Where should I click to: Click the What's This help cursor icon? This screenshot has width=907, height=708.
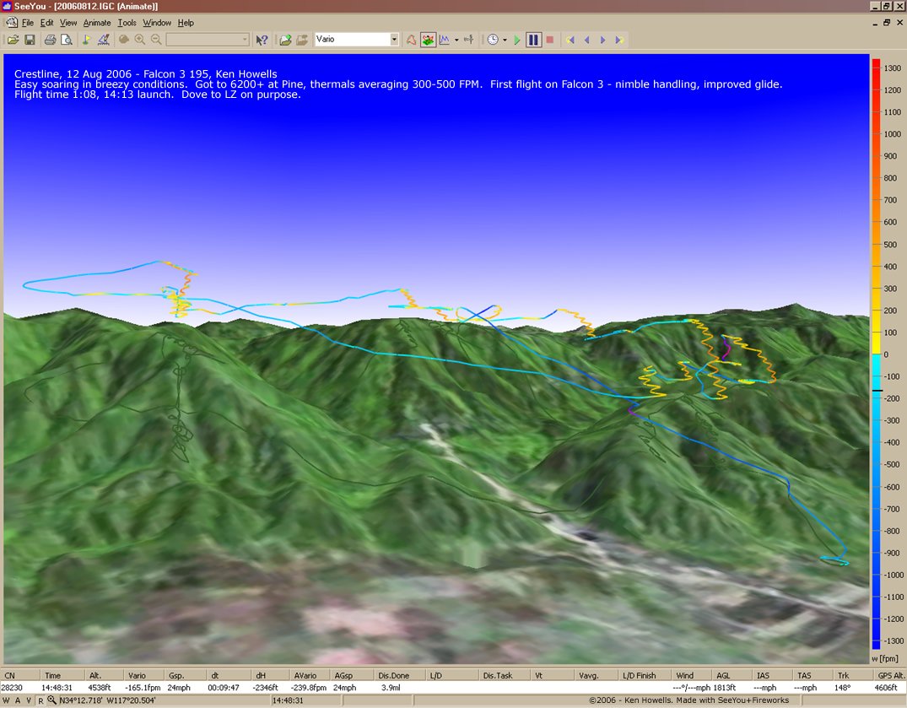[x=262, y=40]
